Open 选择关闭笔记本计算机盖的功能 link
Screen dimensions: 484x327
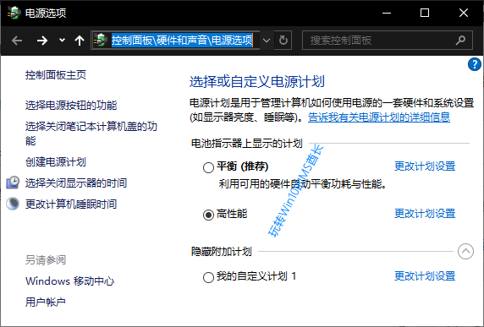tap(91, 134)
